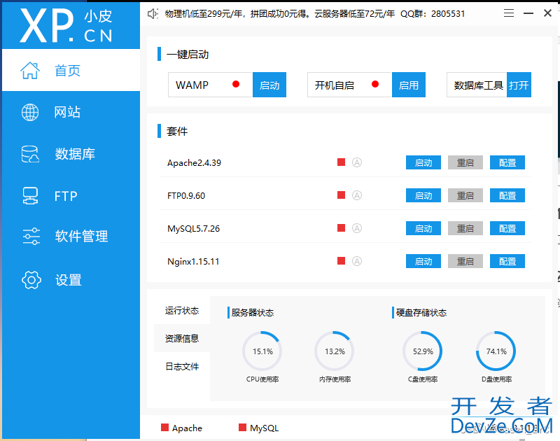Open 数据库工具 with 打开 button

(x=519, y=85)
